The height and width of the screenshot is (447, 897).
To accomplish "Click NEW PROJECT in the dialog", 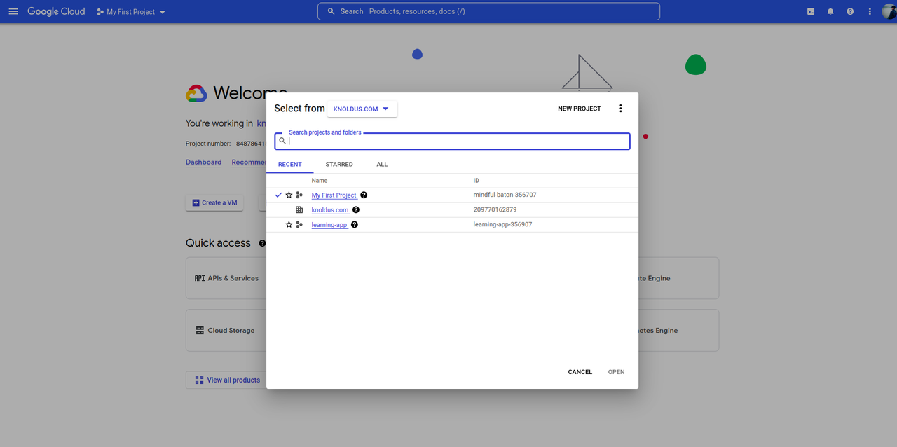I will pos(580,109).
